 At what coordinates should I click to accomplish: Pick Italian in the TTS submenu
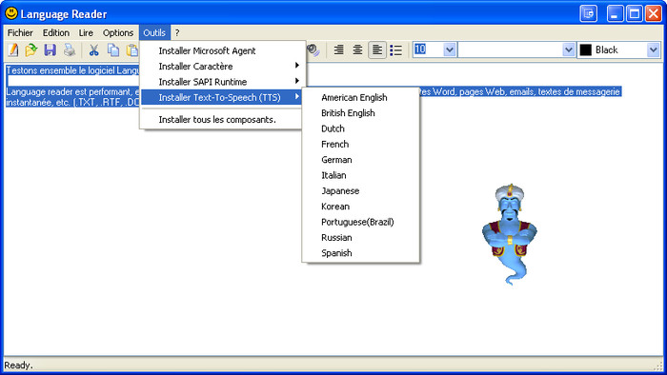[x=361, y=175]
